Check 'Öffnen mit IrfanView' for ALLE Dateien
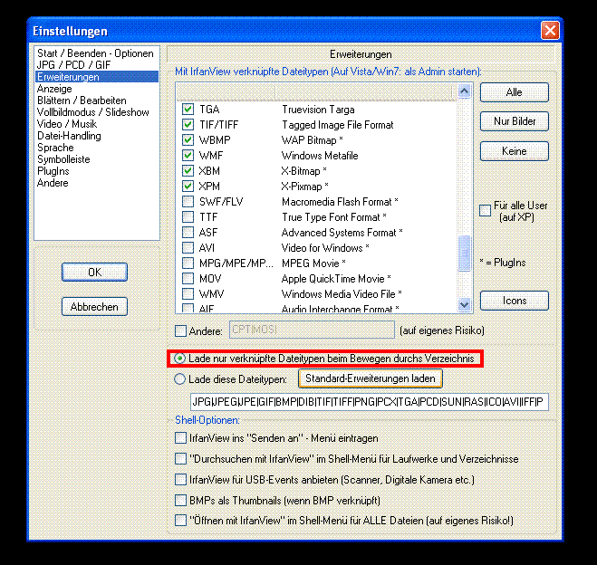 coord(180,520)
